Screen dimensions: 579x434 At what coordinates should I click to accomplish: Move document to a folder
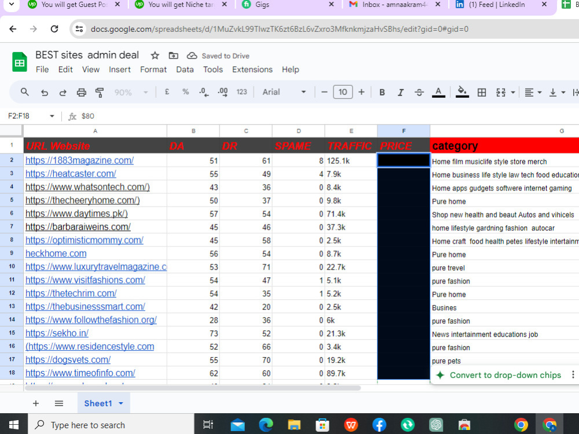click(173, 56)
